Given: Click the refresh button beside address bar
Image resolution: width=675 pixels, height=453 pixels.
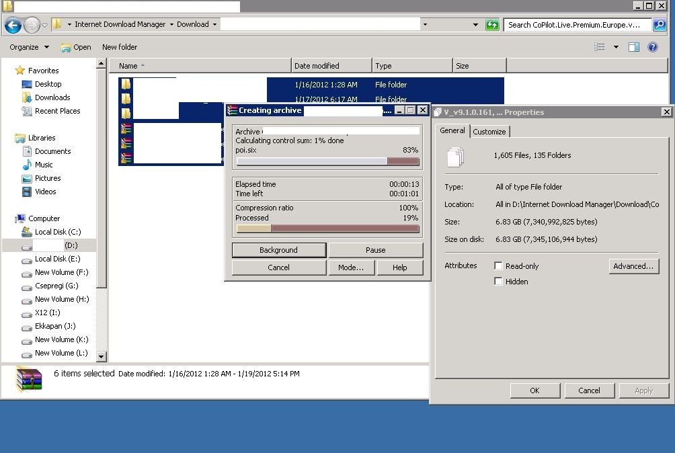Looking at the screenshot, I should 492,25.
